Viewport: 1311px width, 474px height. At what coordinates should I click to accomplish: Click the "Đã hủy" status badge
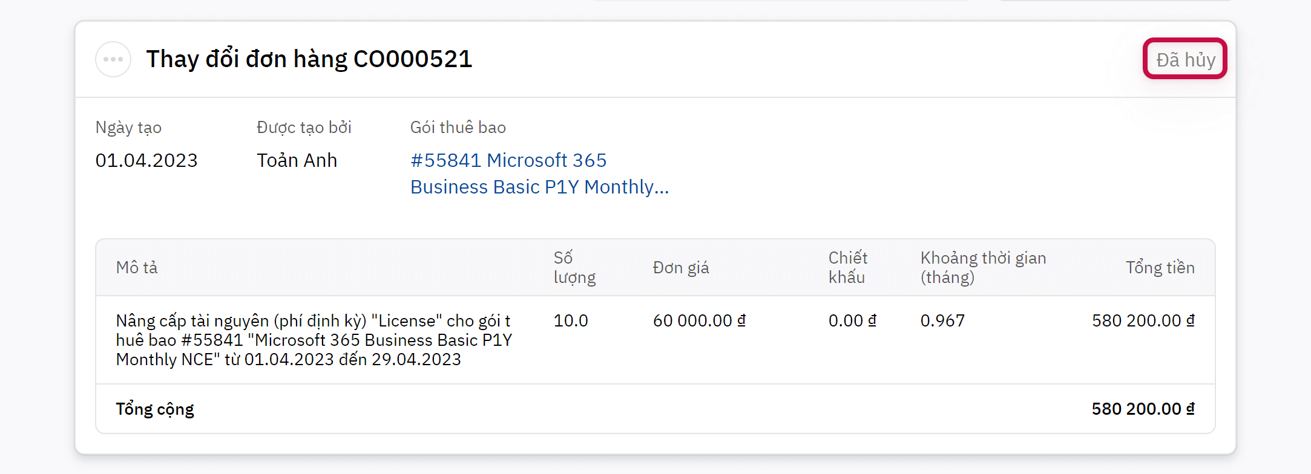1185,59
